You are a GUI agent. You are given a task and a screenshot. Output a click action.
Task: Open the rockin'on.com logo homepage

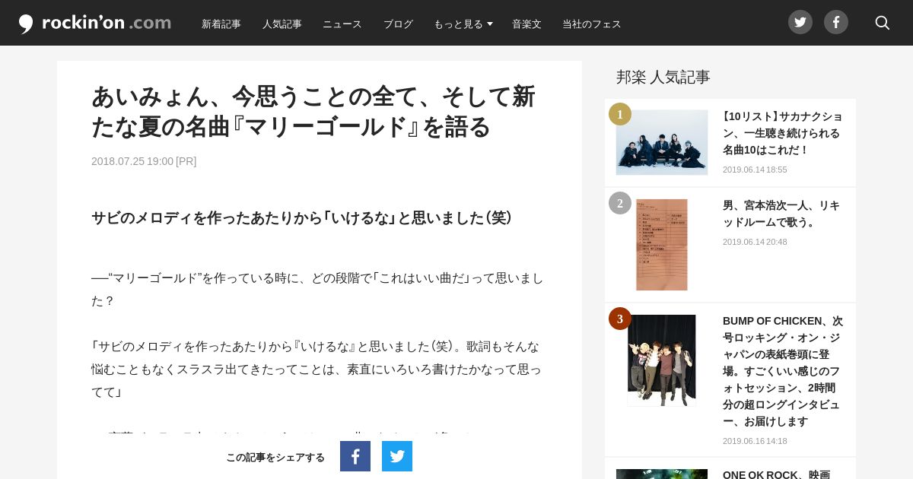[95, 24]
